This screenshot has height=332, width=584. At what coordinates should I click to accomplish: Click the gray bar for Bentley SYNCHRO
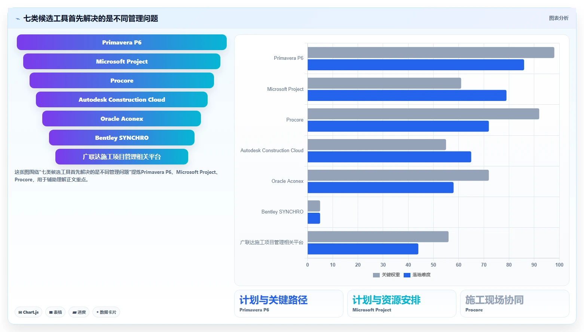click(314, 206)
